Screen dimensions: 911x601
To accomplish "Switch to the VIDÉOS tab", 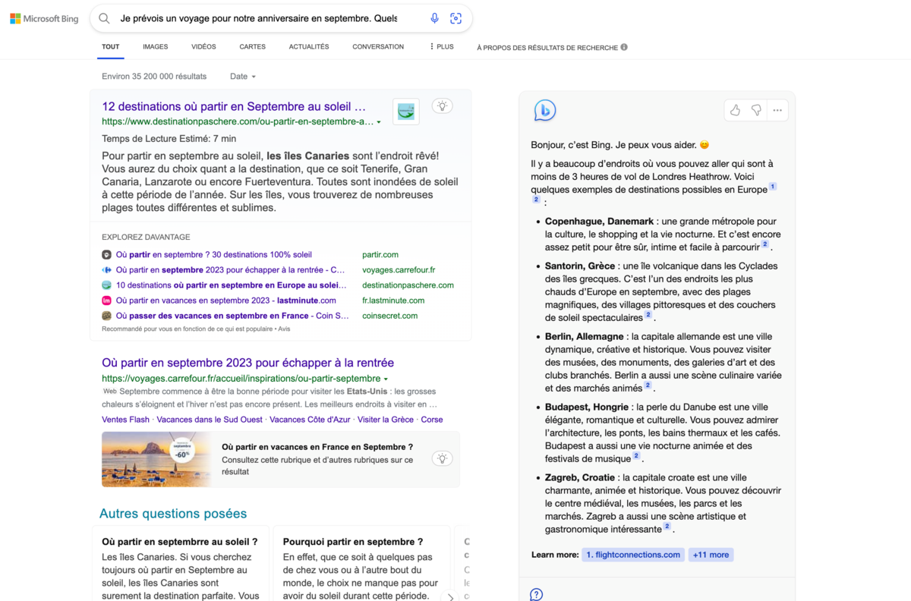I will (203, 47).
